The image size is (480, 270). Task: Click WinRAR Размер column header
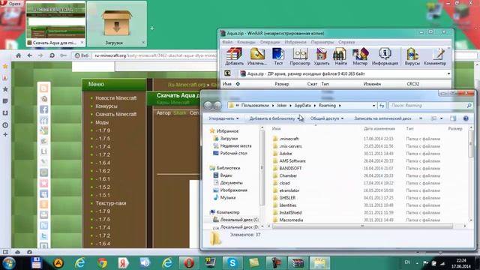(x=282, y=84)
